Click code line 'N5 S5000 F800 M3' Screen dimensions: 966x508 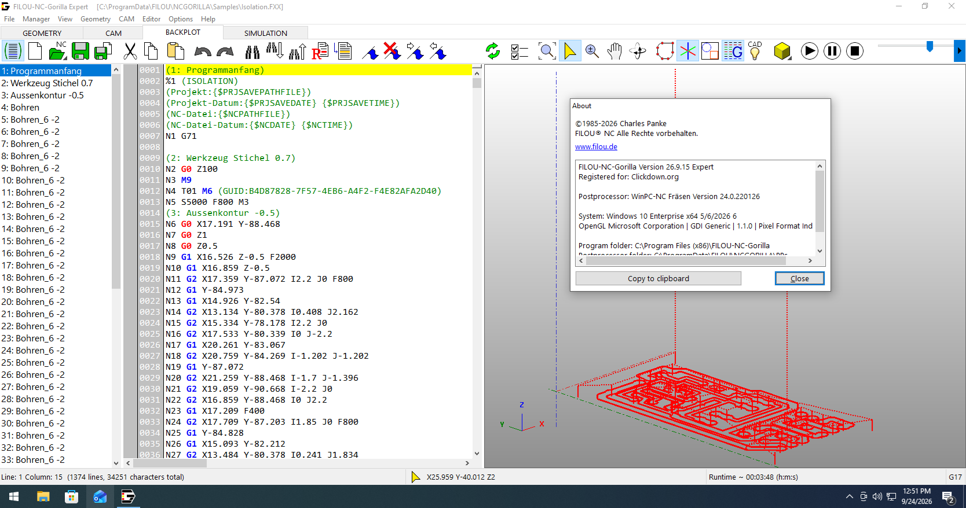click(x=207, y=202)
